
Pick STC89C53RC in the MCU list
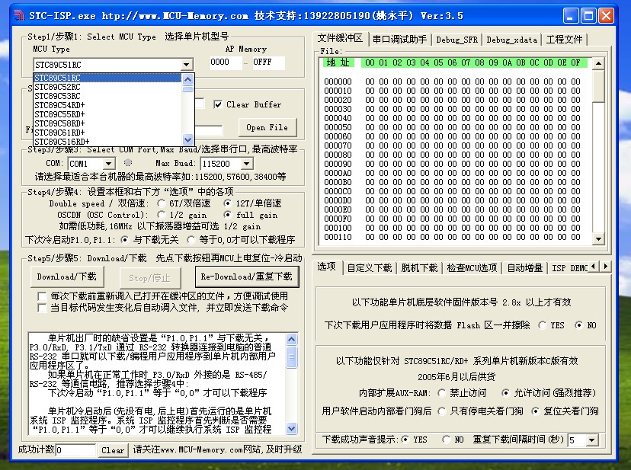(107, 96)
